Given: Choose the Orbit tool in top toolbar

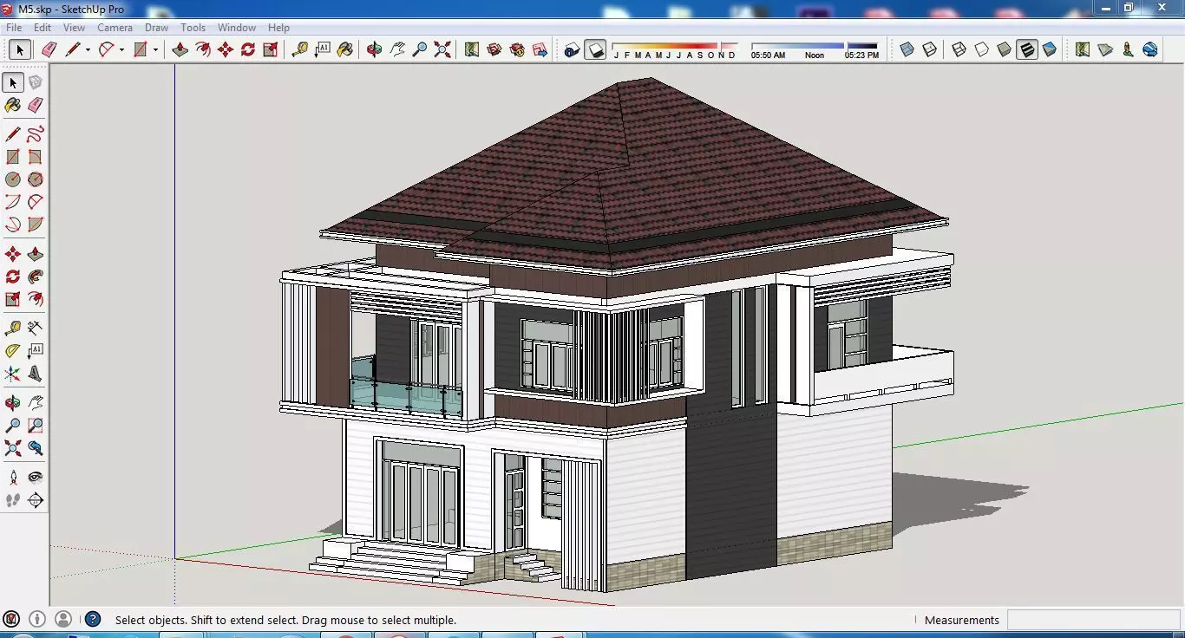Looking at the screenshot, I should [x=375, y=49].
